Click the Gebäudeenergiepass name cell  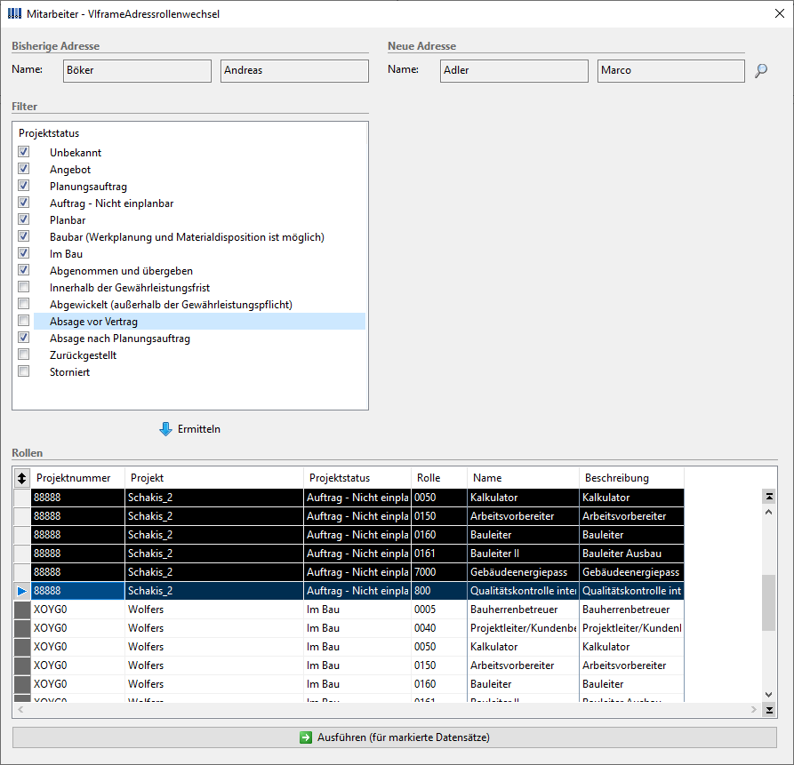pyautogui.click(x=523, y=572)
